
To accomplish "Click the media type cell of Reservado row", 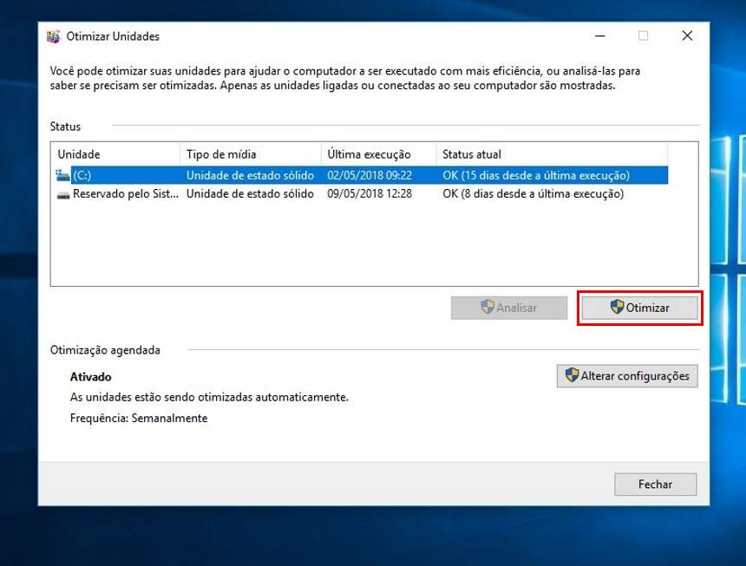I will pos(250,194).
